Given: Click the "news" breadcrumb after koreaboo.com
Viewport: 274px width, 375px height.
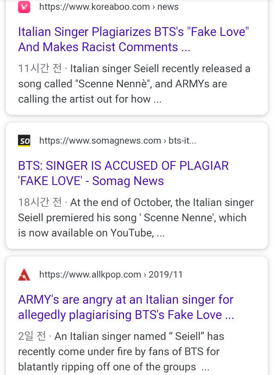Looking at the screenshot, I should tap(167, 7).
